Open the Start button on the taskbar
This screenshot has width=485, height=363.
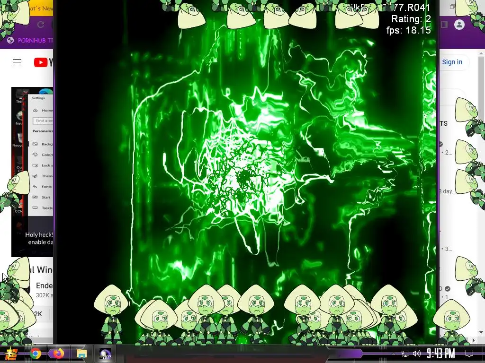click(12, 354)
